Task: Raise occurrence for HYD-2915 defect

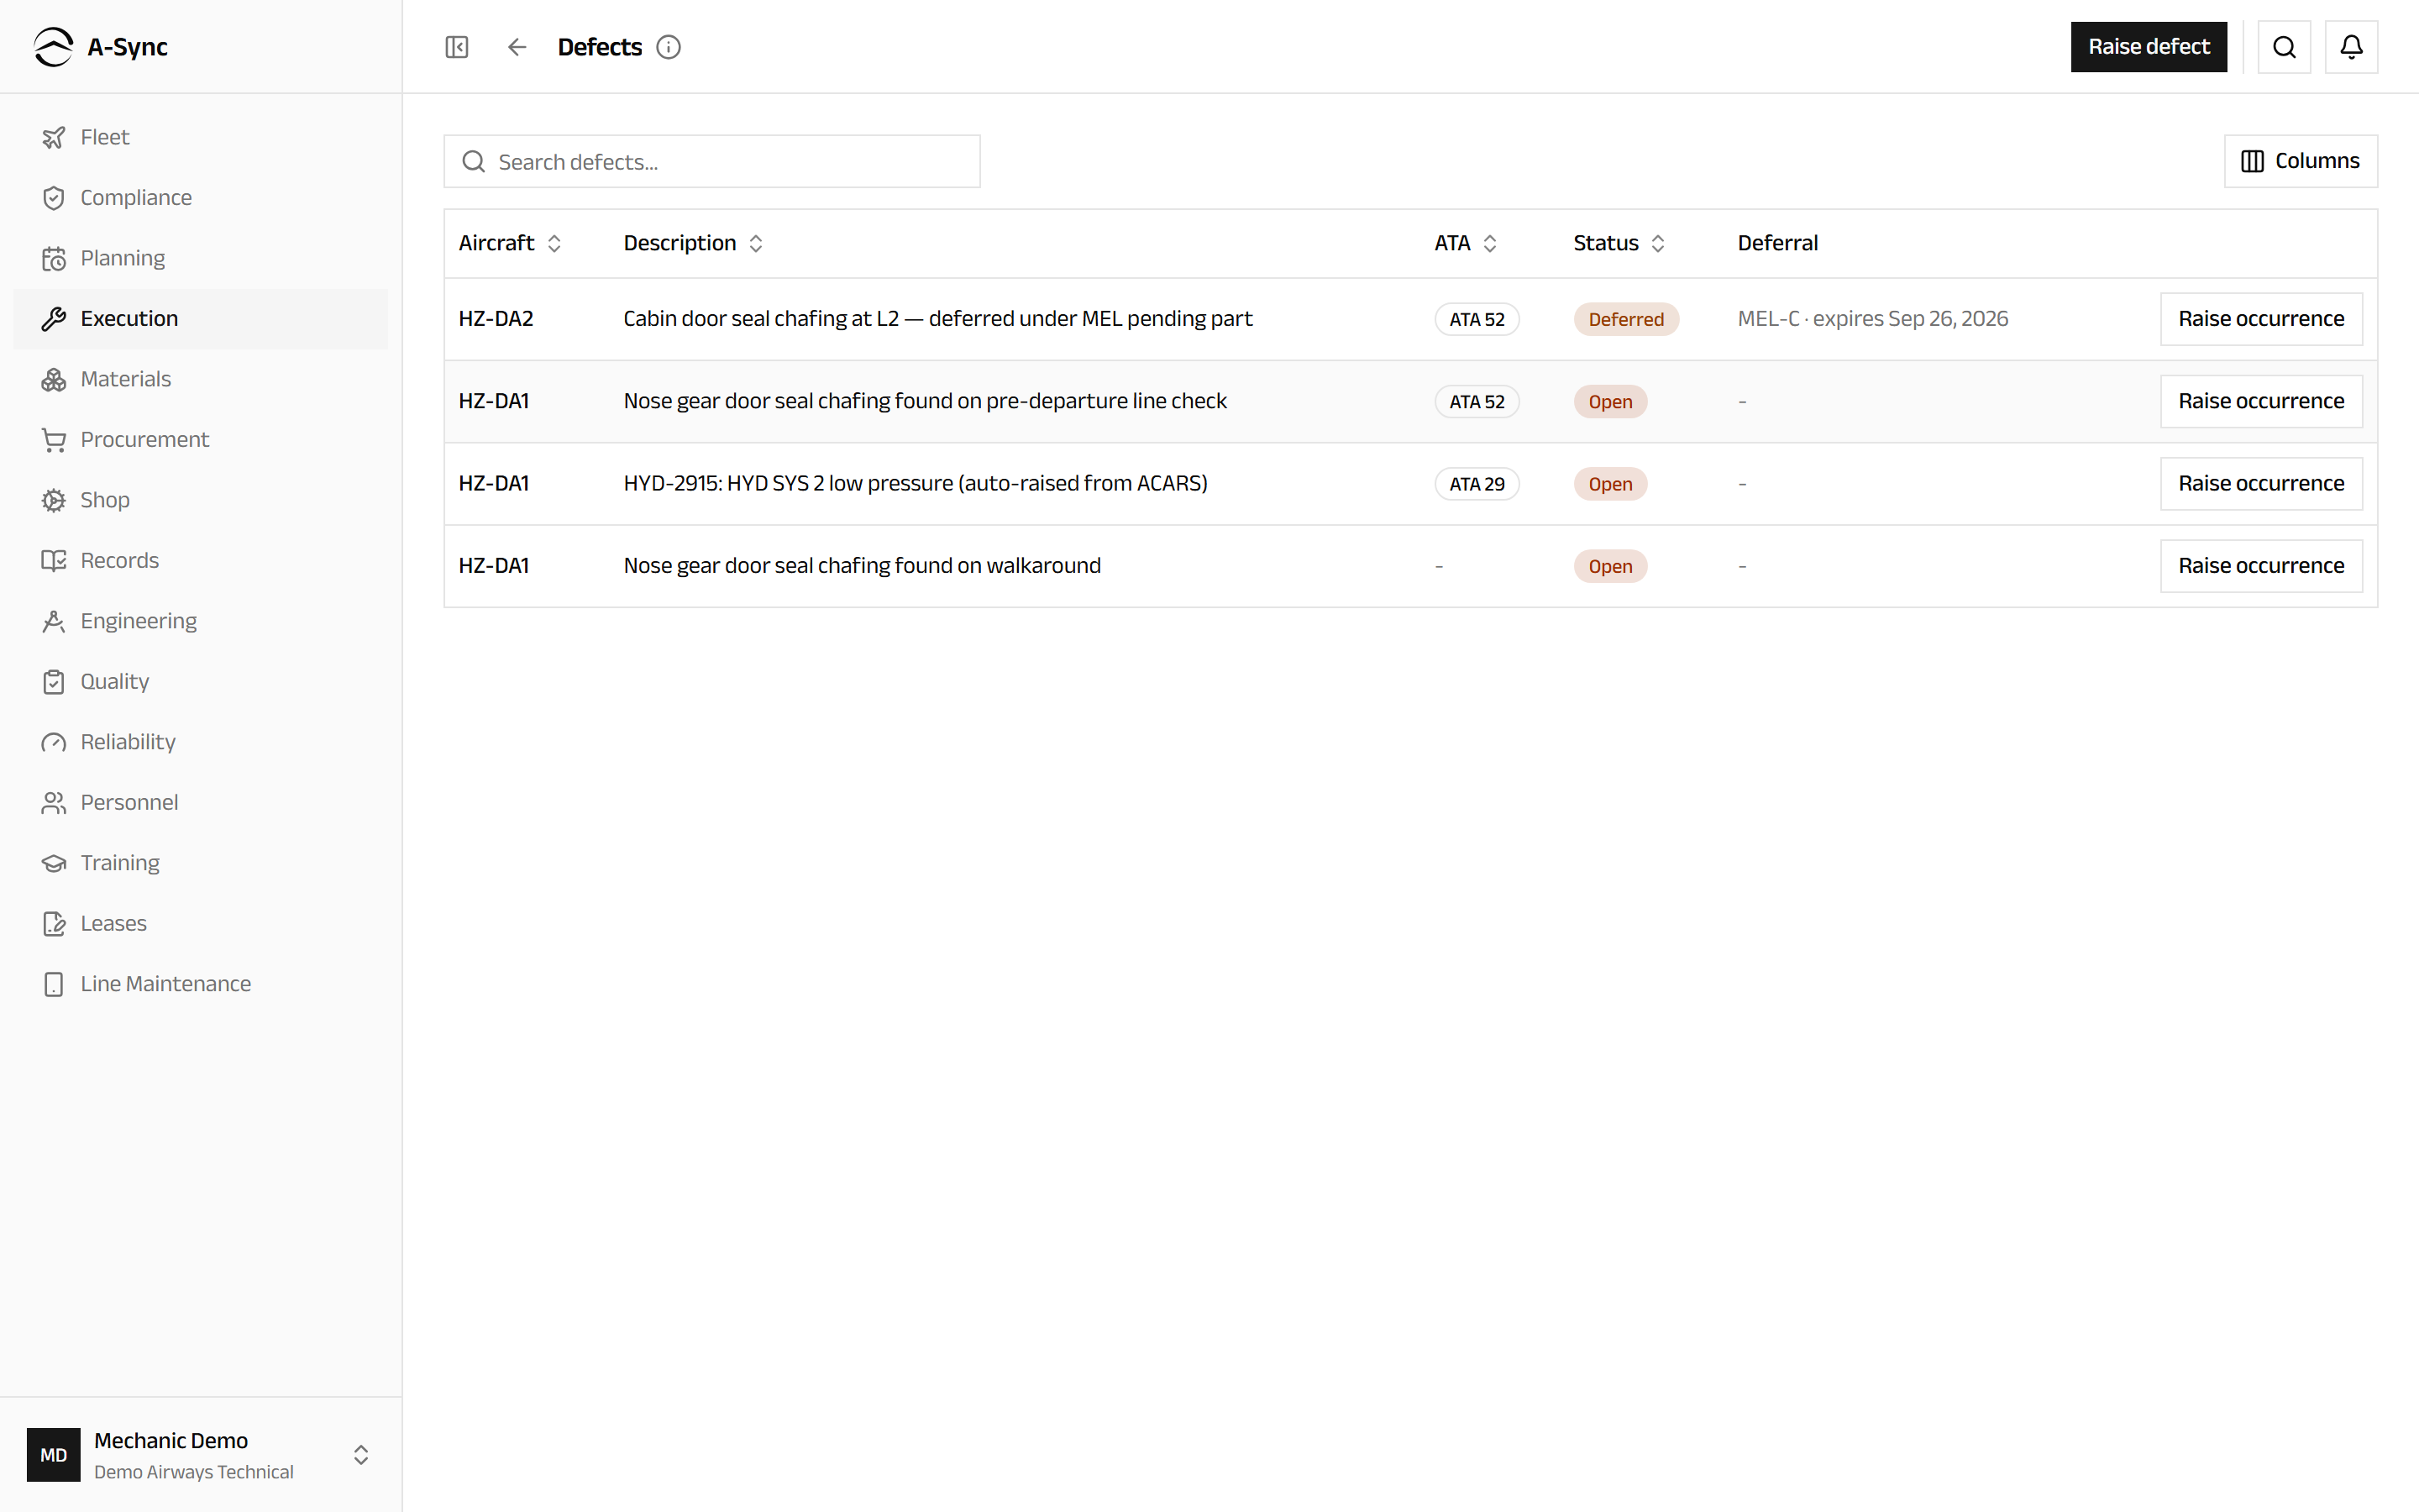Action: tap(2261, 484)
